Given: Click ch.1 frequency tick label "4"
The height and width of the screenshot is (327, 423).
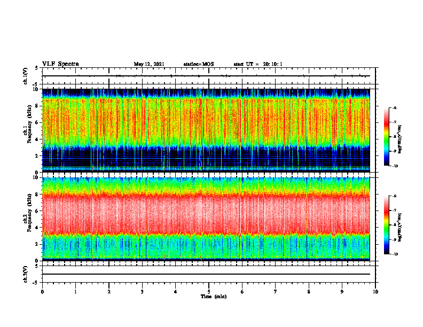Looking at the screenshot, I should (x=37, y=139).
